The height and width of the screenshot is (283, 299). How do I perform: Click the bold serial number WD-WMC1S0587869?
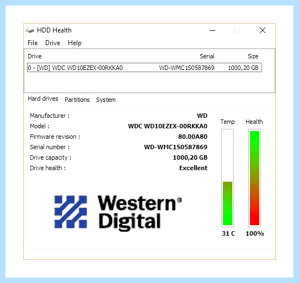click(x=175, y=147)
